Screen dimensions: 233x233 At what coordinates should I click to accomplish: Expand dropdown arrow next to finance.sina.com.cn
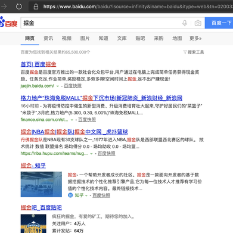pyautogui.click(x=72, y=120)
